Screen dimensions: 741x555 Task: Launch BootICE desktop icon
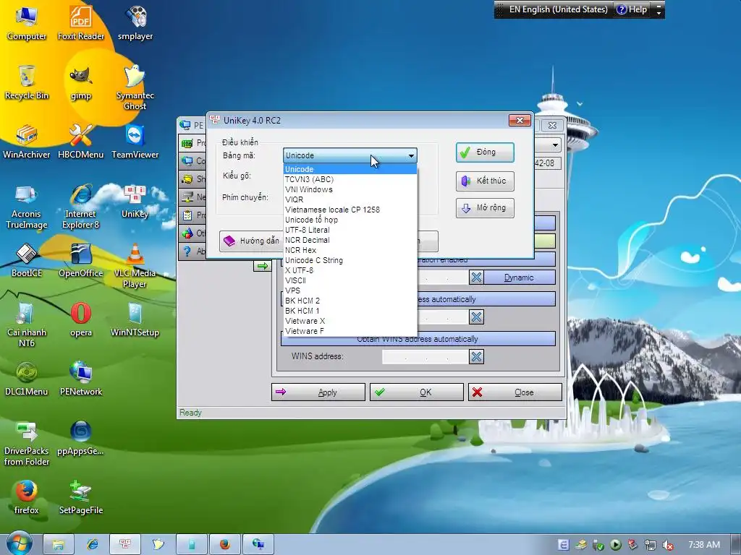(27, 259)
